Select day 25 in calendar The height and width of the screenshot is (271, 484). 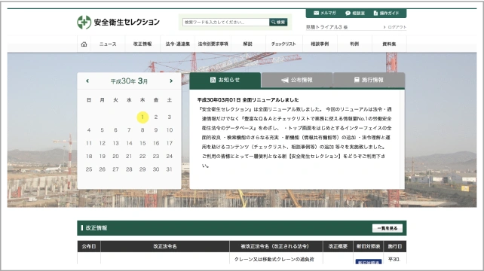point(89,169)
